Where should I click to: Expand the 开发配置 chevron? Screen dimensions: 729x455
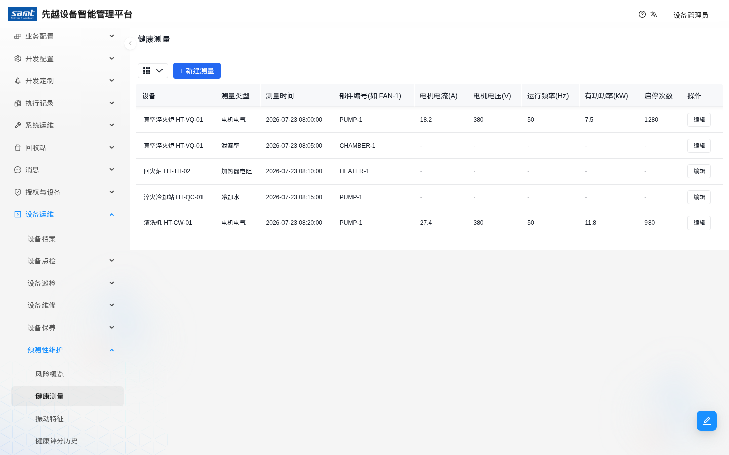(x=112, y=59)
